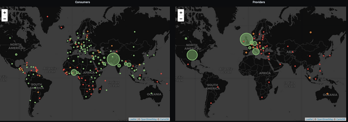Image resolution: width=348 pixels, height=122 pixels.
Task: Click the orange marker on Australia in Providers
Action: [327, 94]
